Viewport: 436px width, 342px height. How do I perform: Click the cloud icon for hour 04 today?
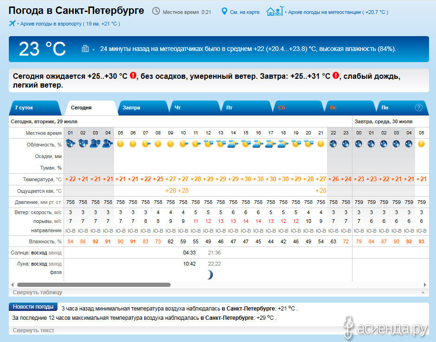pyautogui.click(x=108, y=144)
